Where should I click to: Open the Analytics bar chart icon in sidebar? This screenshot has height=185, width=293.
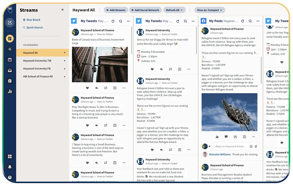[10, 91]
